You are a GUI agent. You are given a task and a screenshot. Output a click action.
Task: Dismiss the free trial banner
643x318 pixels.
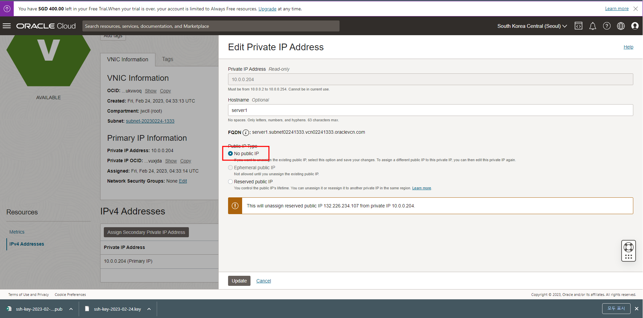635,9
